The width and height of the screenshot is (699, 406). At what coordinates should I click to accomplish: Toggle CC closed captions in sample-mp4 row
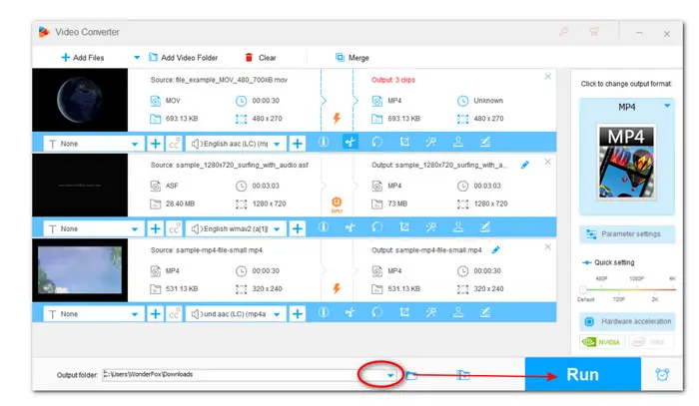(175, 314)
